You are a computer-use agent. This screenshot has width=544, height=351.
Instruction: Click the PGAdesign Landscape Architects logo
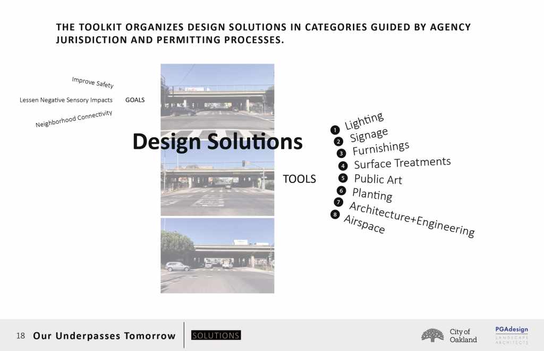click(x=511, y=335)
